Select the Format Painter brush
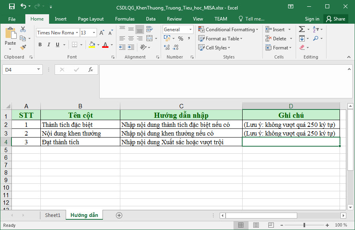 23,47
